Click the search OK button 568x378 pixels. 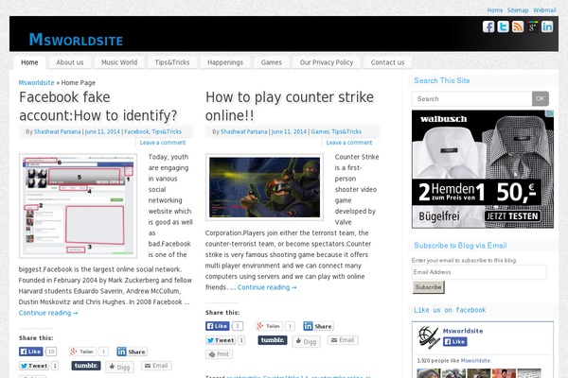(x=541, y=98)
